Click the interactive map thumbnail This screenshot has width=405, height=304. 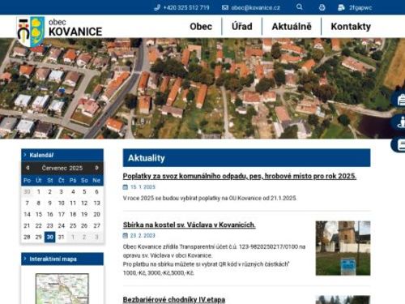[x=62, y=289]
